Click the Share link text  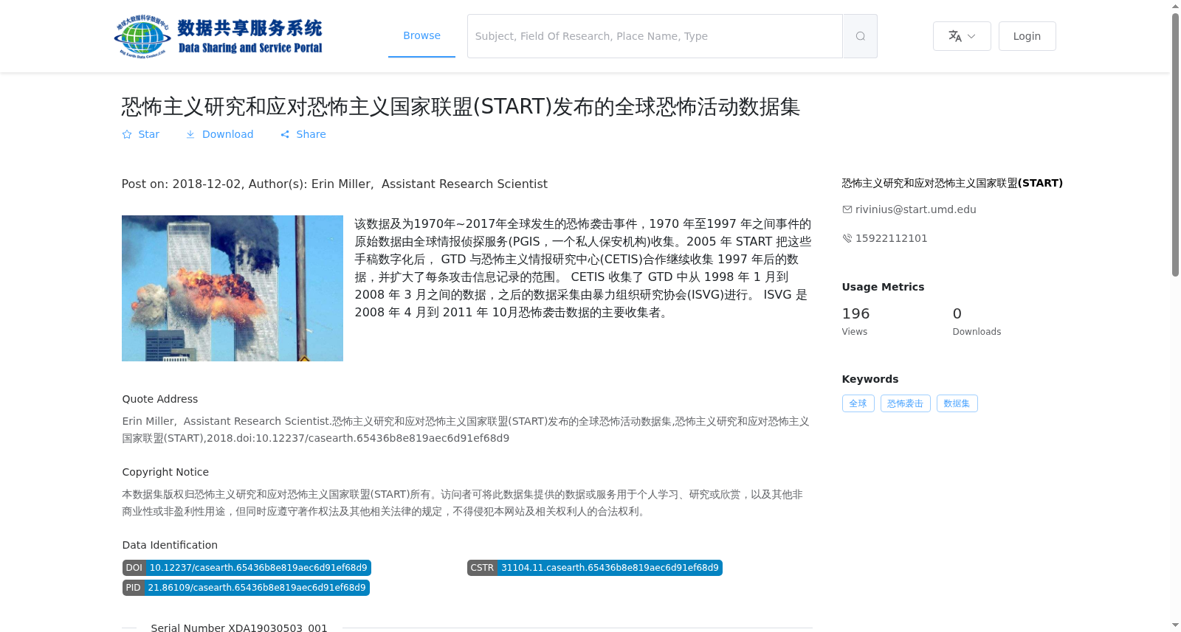point(311,134)
